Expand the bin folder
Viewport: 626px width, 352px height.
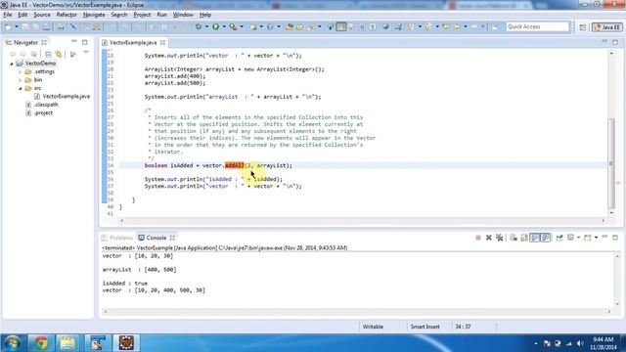tap(20, 80)
